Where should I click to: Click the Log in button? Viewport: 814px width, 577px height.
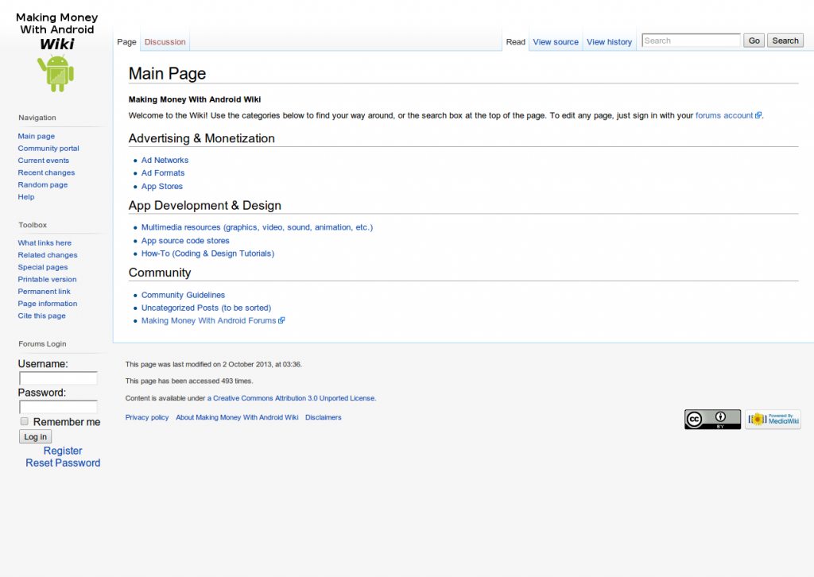(35, 437)
